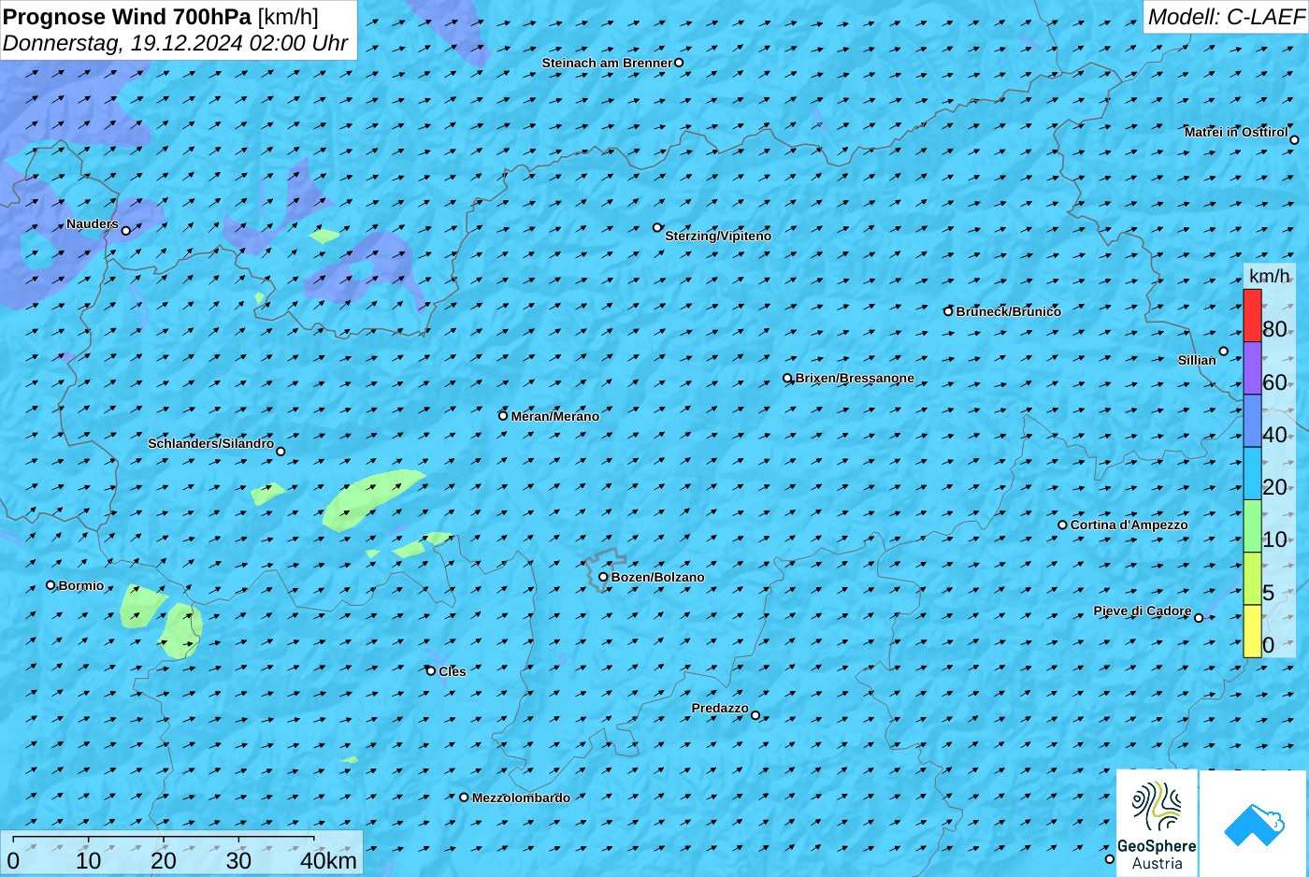Click the lime 5 km/h legend color

(1252, 579)
